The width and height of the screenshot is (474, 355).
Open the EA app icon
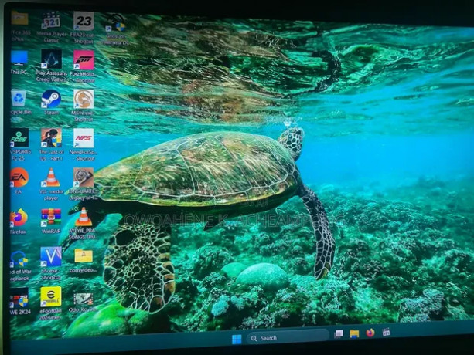pyautogui.click(x=19, y=177)
